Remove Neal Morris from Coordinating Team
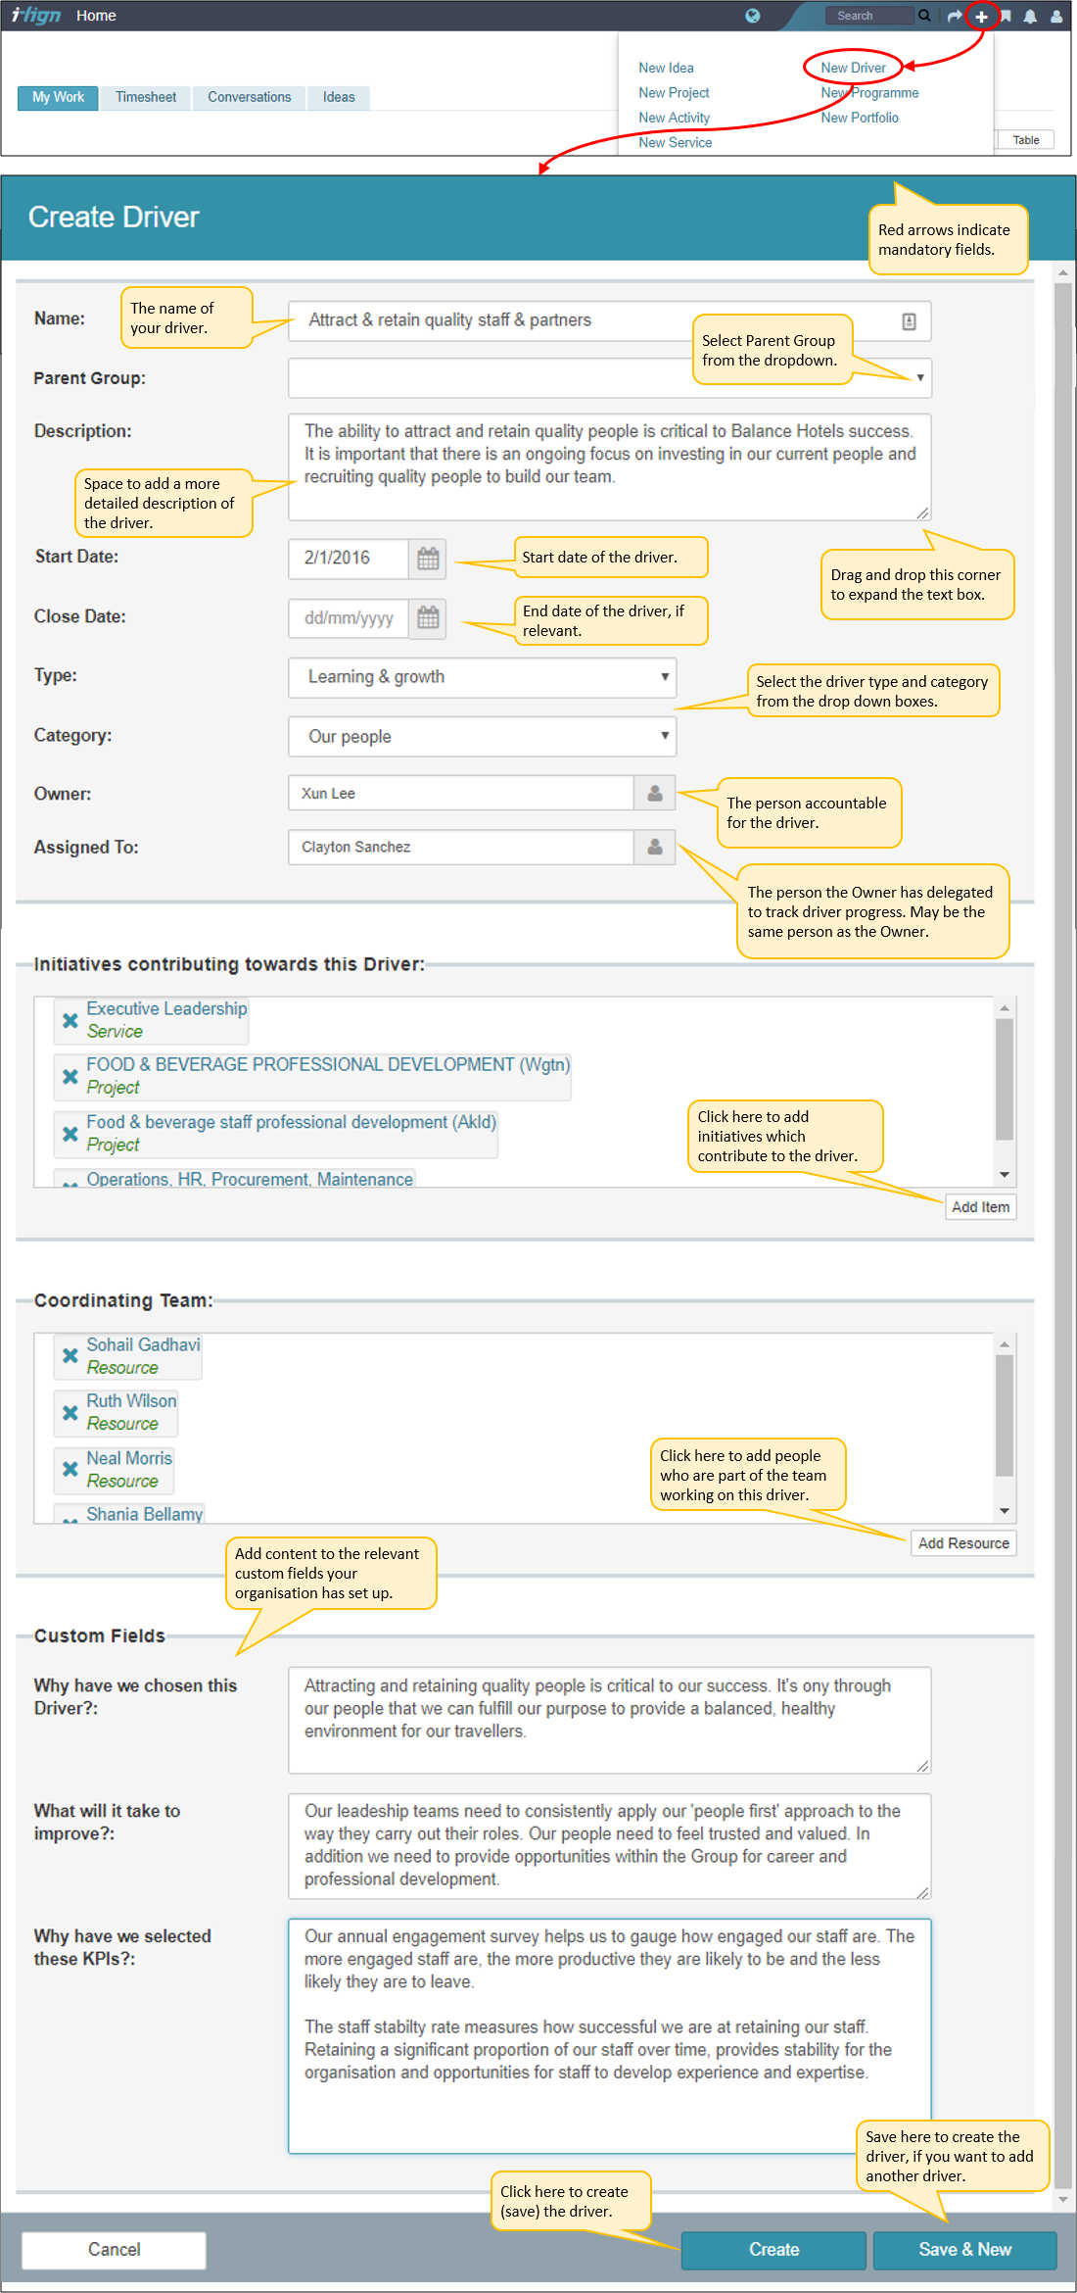Image resolution: width=1077 pixels, height=2293 pixels. click(70, 1469)
